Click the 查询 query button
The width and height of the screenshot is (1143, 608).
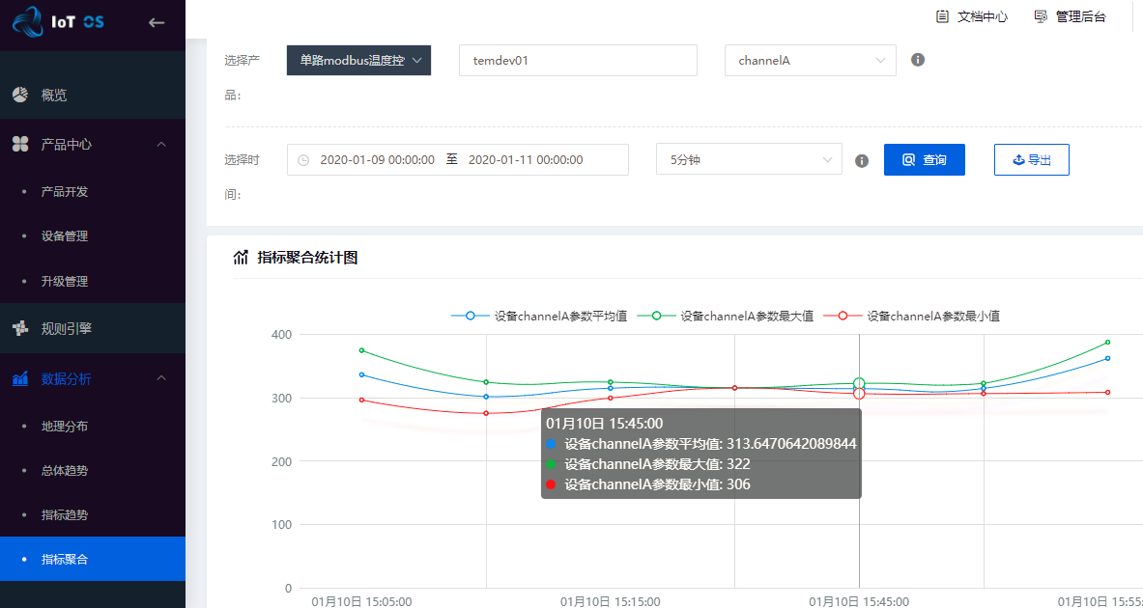click(x=924, y=159)
